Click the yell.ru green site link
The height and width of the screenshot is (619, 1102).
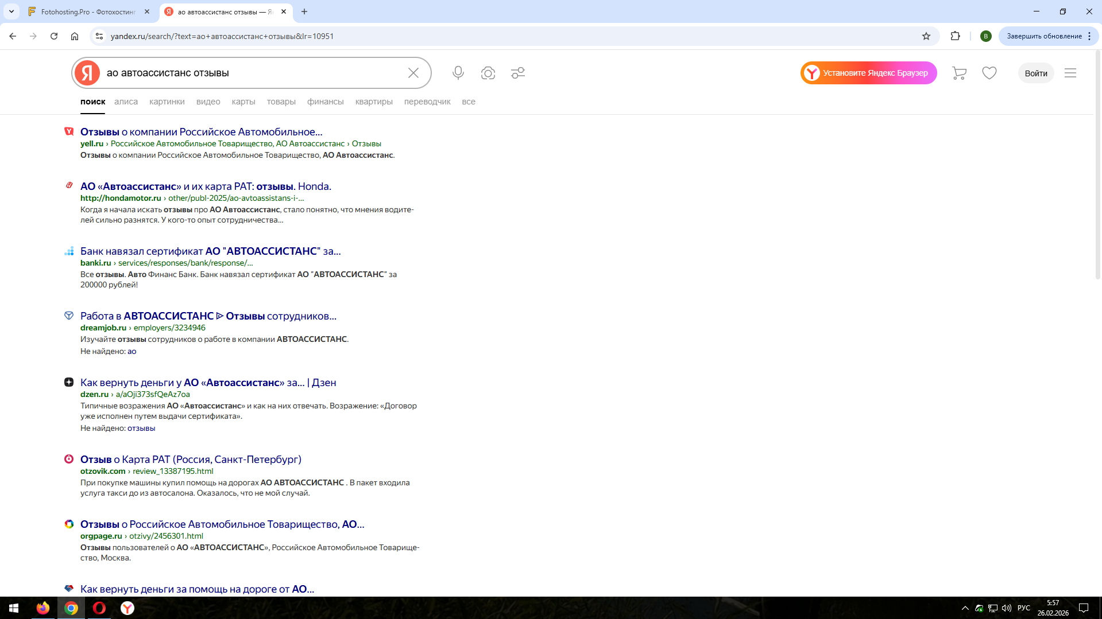(92, 144)
